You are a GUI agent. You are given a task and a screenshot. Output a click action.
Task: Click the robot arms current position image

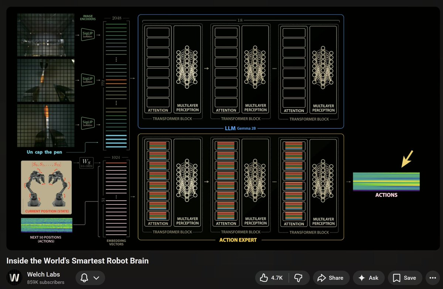[46, 187]
